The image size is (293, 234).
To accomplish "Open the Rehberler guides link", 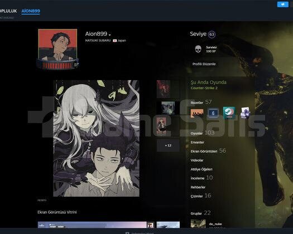I will coord(198,187).
